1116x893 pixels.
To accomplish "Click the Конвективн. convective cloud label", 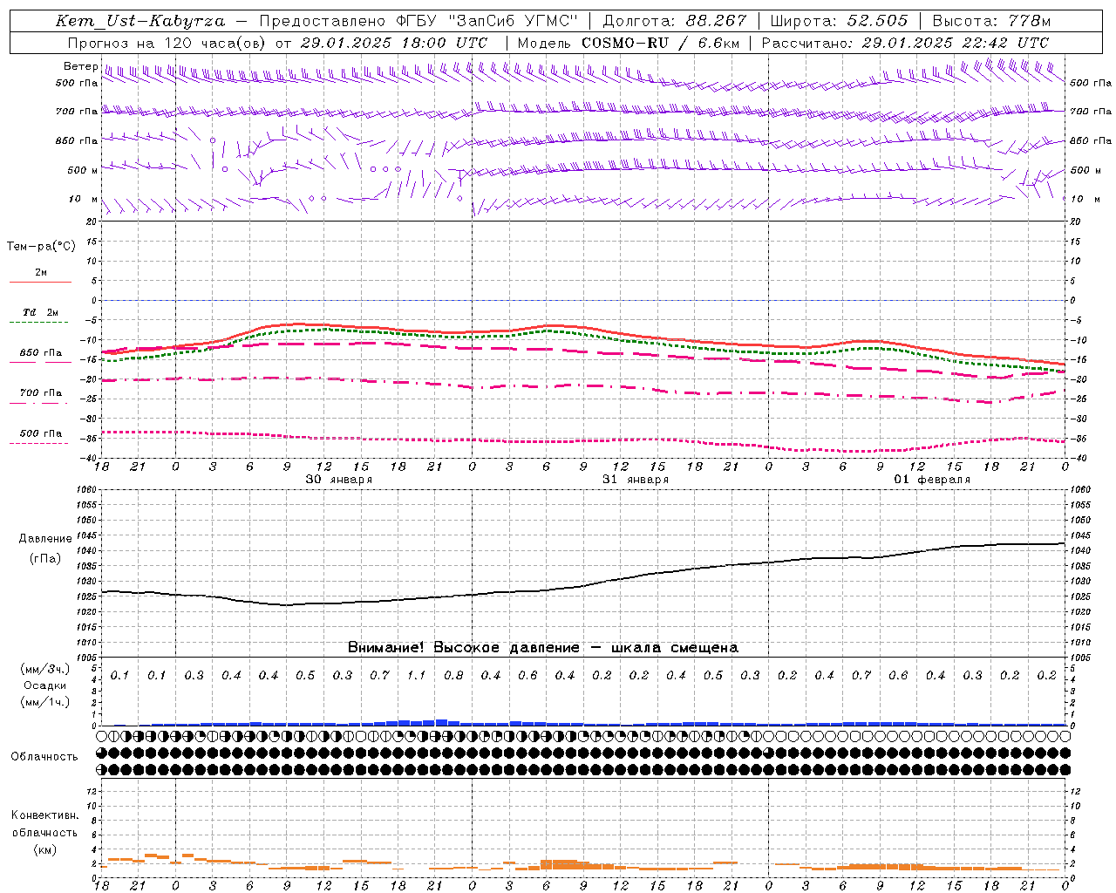I will pyautogui.click(x=44, y=815).
